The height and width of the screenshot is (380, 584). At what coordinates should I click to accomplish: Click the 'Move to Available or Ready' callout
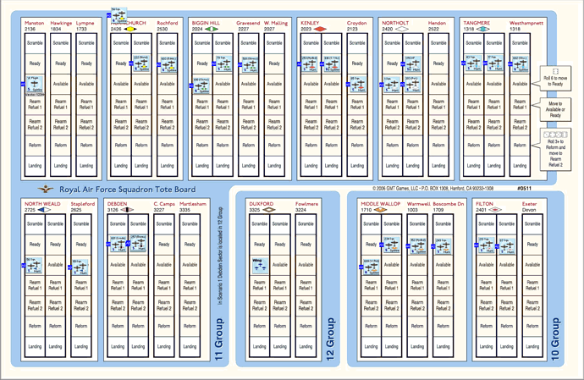(x=554, y=110)
